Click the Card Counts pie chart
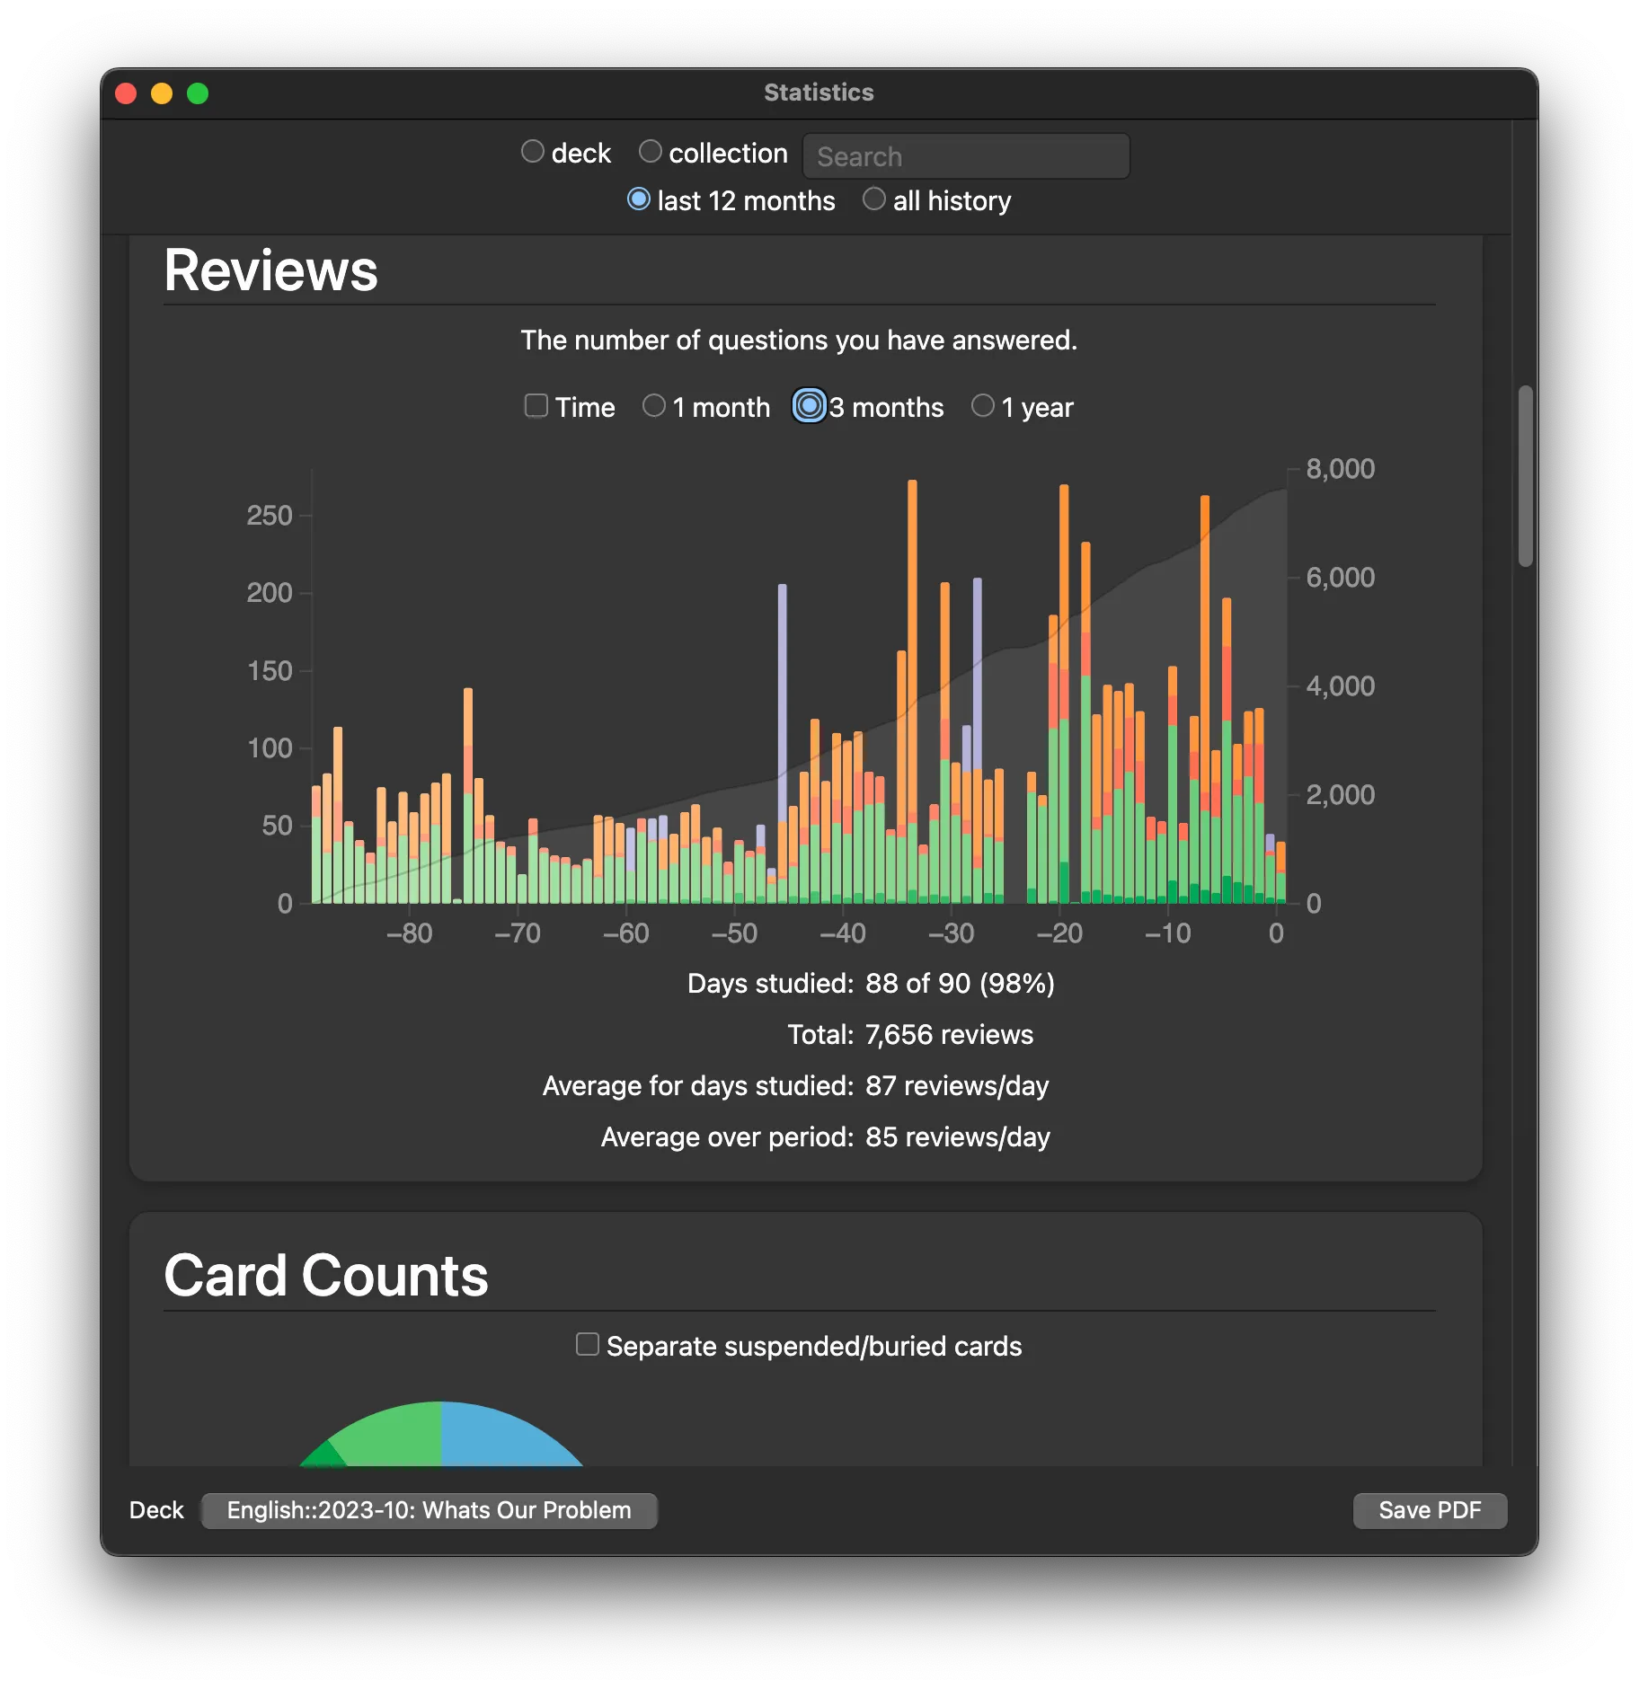This screenshot has height=1689, width=1639. [x=440, y=1437]
